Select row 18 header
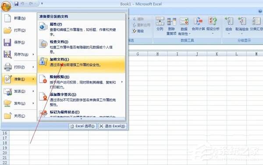Screen dimensions: 263x165 (5, 143)
